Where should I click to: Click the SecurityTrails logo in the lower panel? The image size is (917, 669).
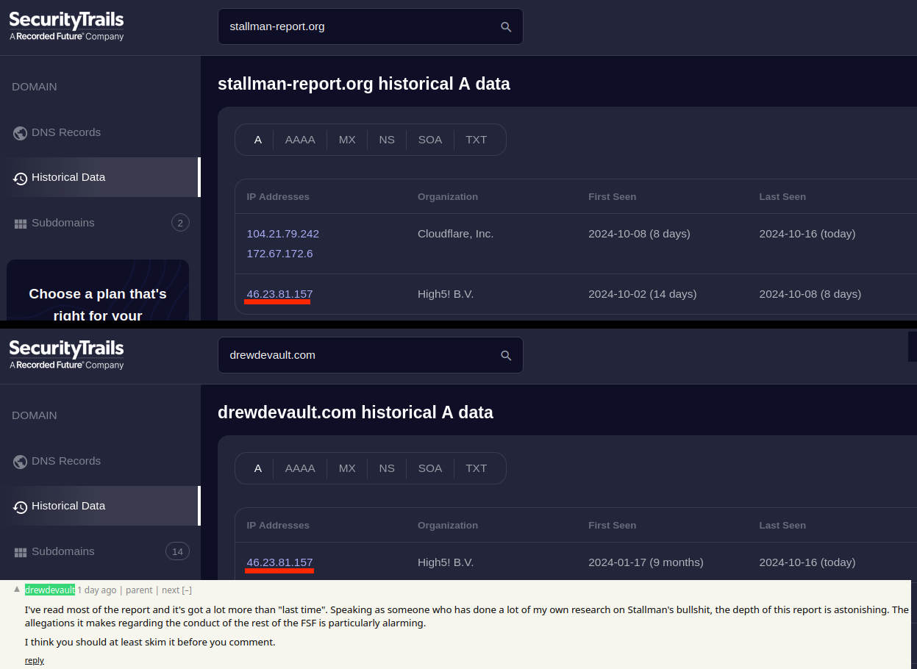click(x=66, y=354)
